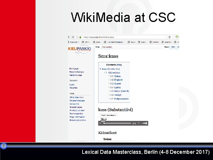This screenshot has width=213, height=160.
Task: Move the slideshow progress knob
Action: 4,146
